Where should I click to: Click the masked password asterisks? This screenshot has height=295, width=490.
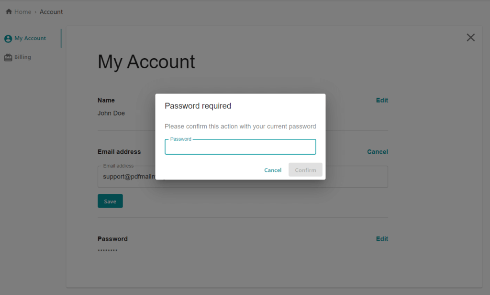[107, 251]
